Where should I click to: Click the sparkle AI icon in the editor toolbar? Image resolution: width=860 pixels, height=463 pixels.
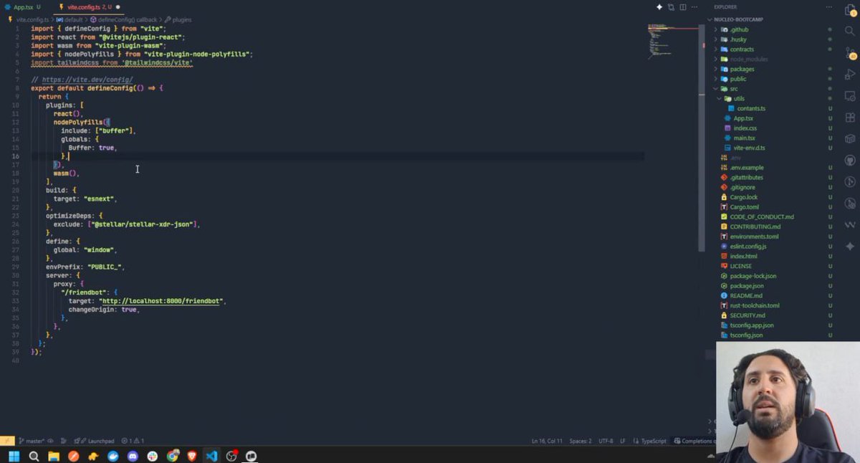pos(659,7)
